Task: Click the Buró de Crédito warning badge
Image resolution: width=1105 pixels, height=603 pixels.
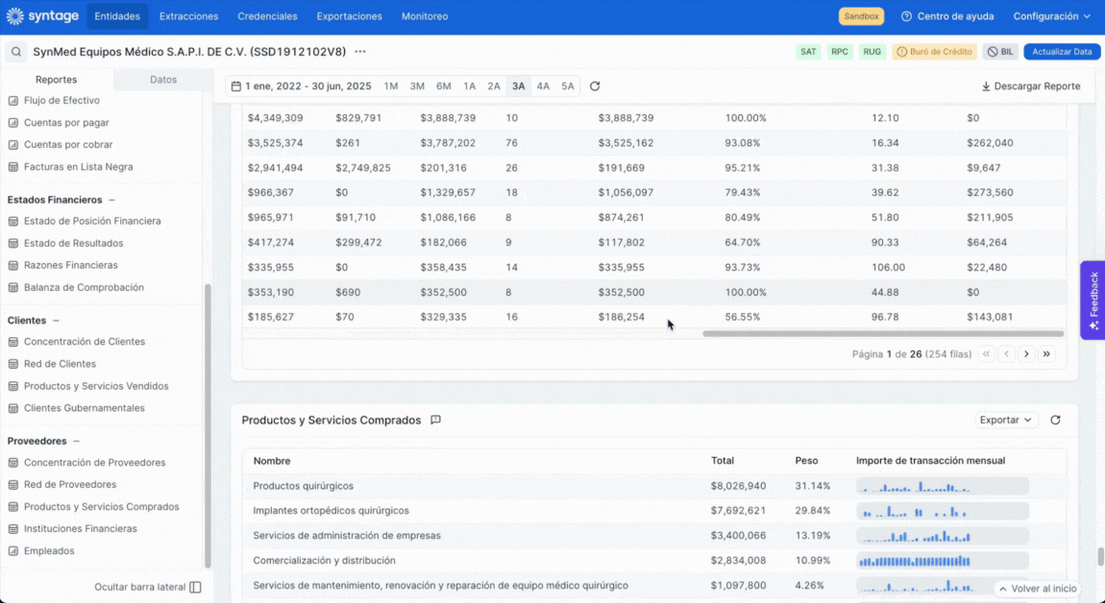Action: (x=935, y=52)
